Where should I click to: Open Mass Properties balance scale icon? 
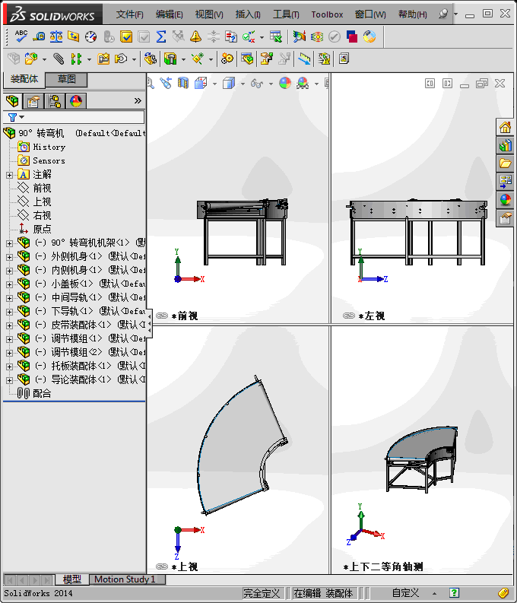click(x=56, y=36)
